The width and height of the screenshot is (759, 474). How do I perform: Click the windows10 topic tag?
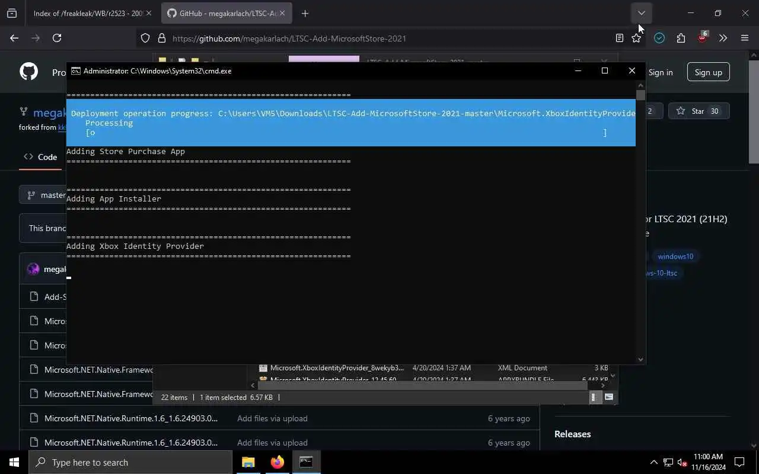pos(675,257)
